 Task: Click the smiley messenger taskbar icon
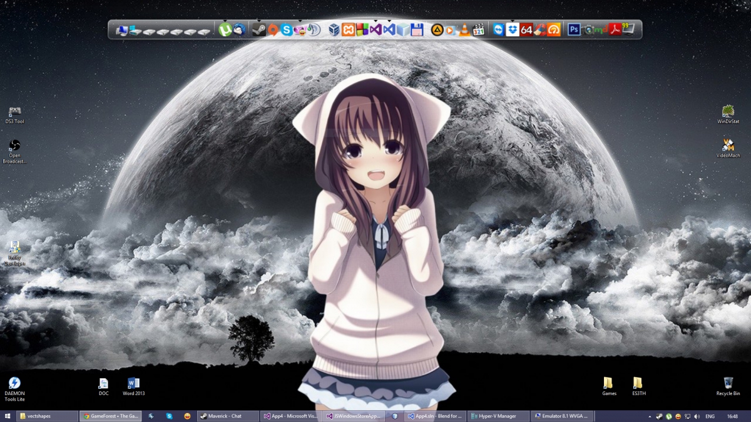click(187, 416)
